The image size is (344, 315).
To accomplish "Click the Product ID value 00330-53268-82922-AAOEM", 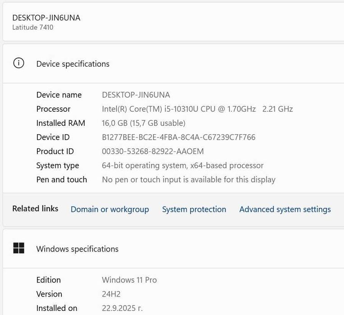I will tap(152, 151).
